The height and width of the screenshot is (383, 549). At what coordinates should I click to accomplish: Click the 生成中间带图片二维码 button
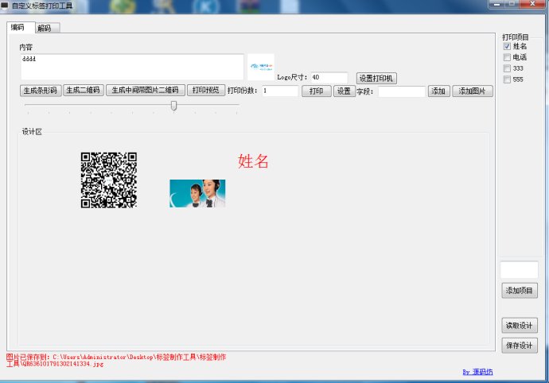pos(146,91)
